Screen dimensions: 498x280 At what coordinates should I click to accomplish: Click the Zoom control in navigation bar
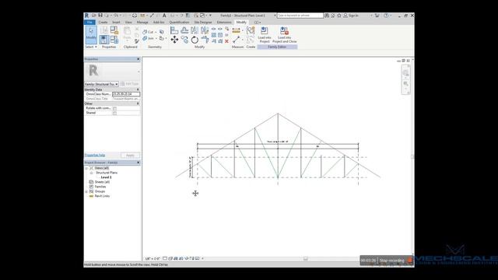405,84
